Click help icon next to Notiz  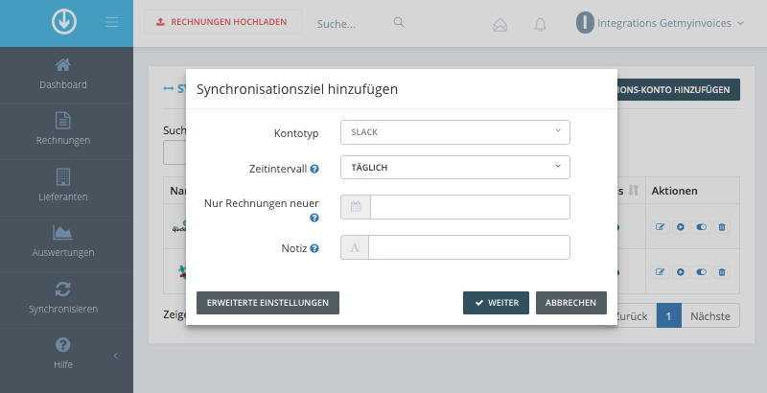(x=314, y=248)
